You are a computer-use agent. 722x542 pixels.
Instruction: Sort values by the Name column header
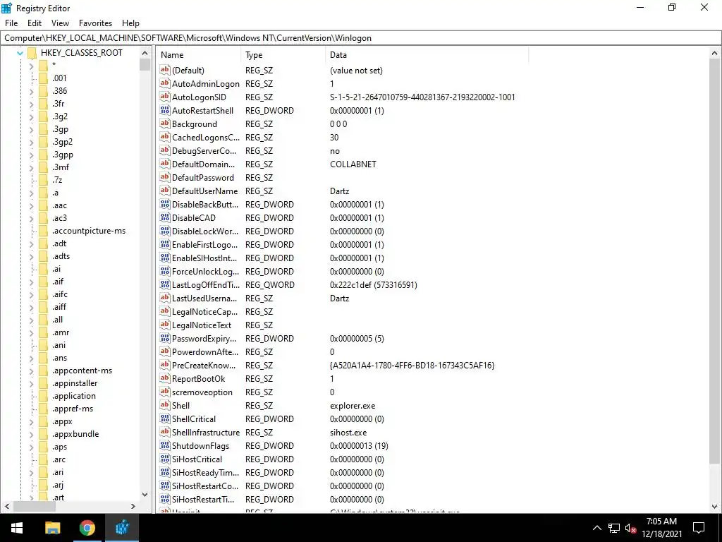[199, 55]
